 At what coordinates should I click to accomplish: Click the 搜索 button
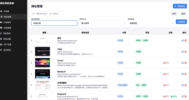(174, 14)
